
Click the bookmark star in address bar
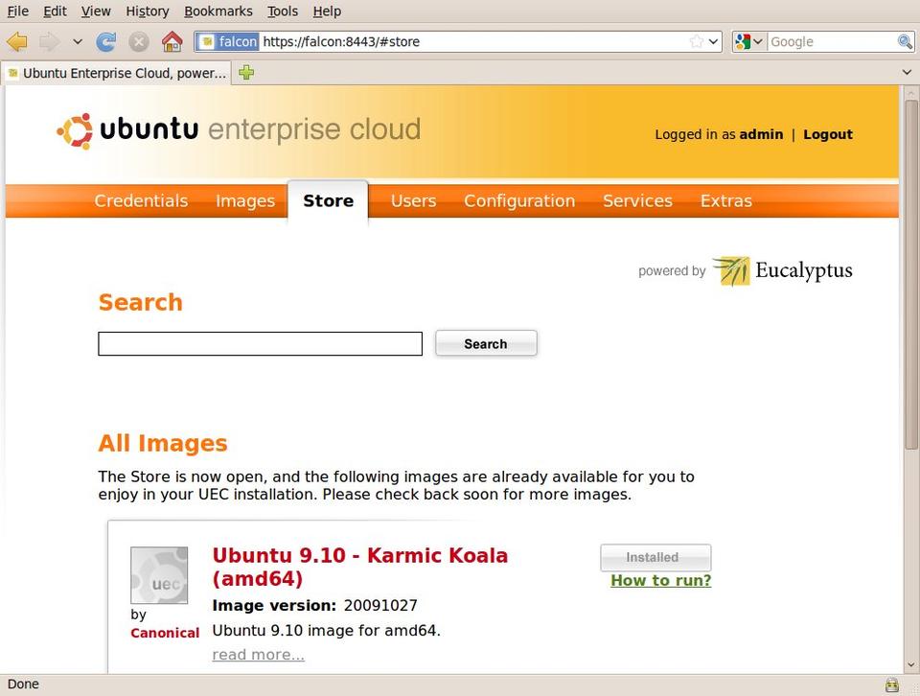point(697,41)
